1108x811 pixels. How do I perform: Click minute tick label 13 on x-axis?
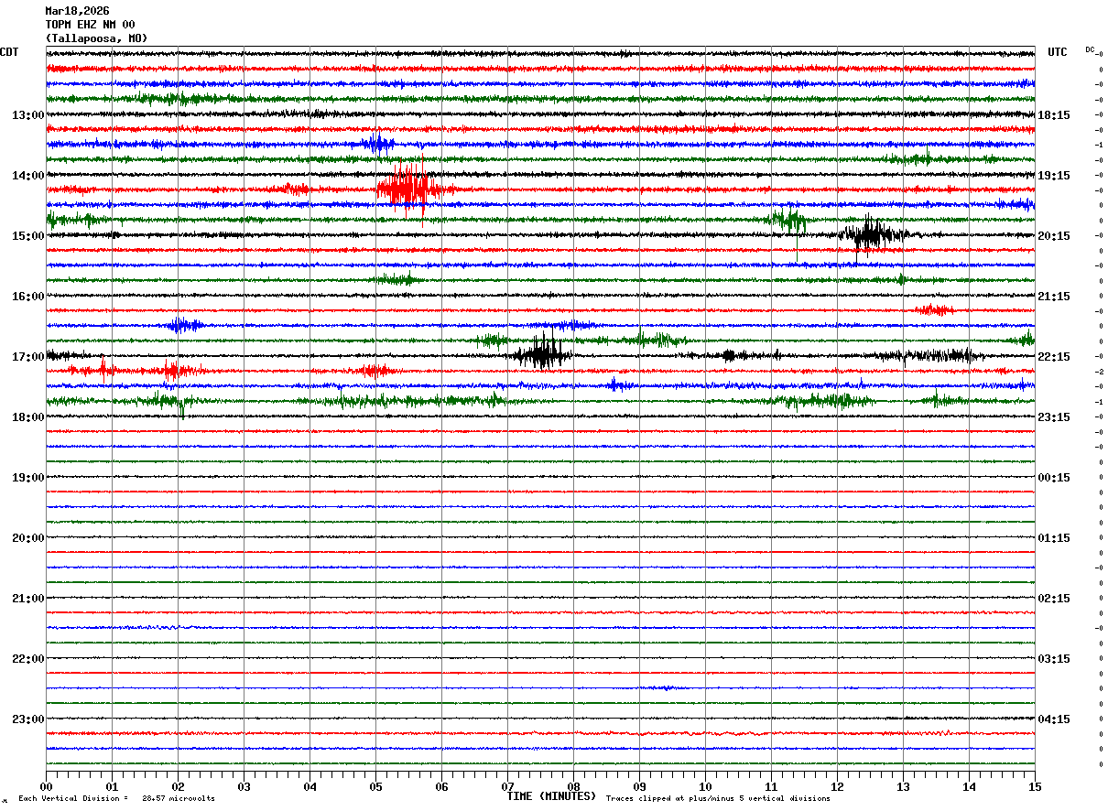[x=903, y=787]
